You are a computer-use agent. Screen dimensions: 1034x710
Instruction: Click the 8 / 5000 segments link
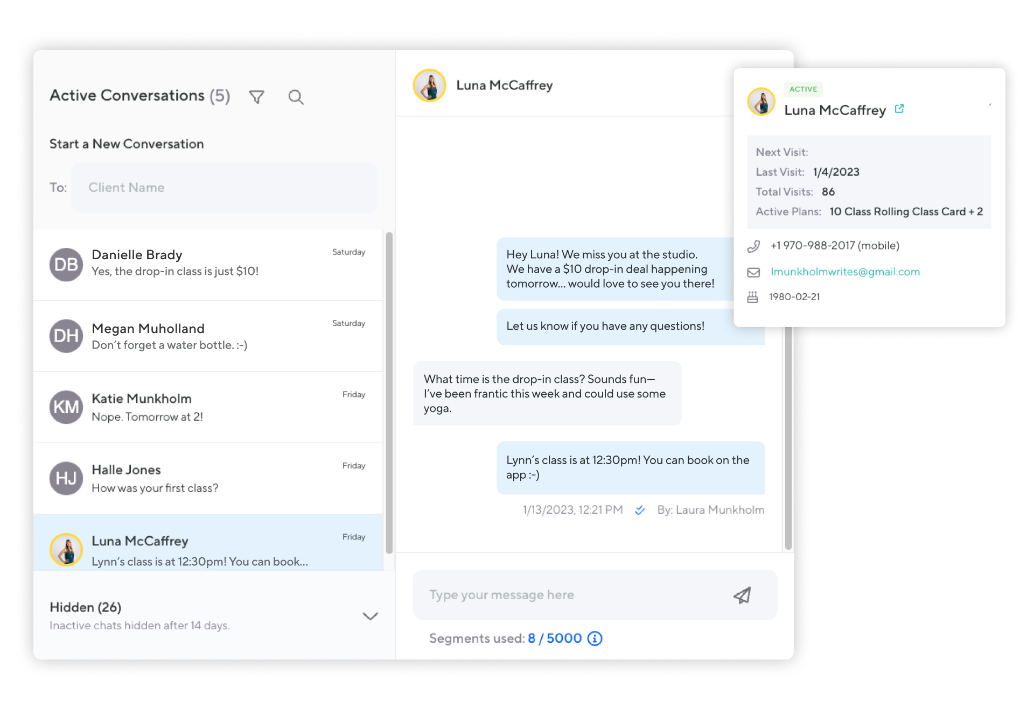[x=554, y=638]
